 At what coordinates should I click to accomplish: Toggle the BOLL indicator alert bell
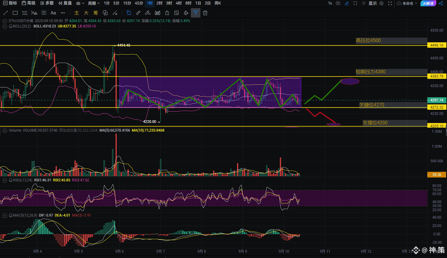pos(11,26)
